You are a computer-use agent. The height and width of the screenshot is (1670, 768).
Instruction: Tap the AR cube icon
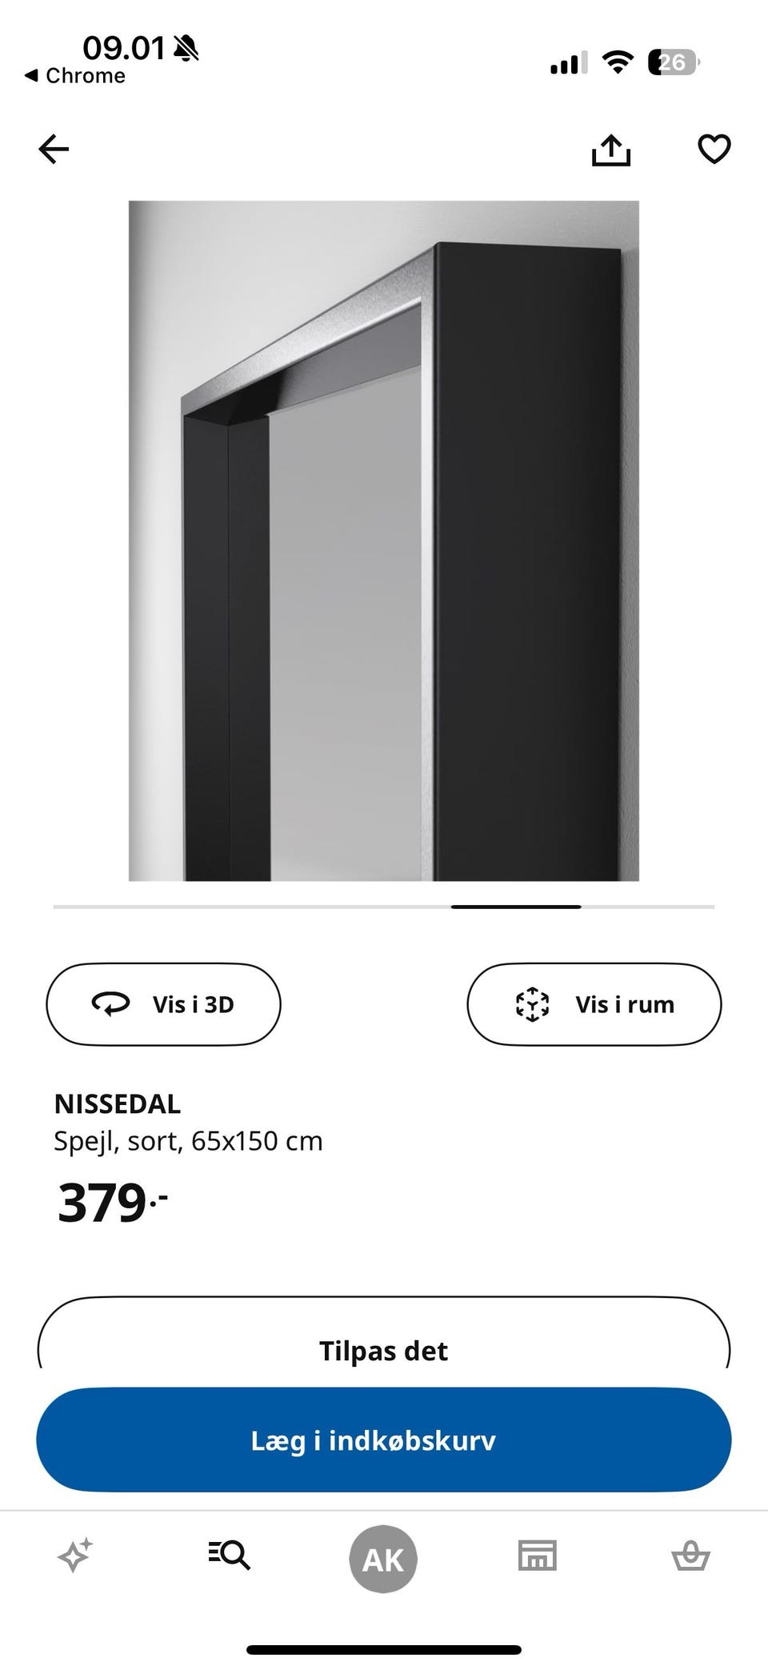[x=532, y=1004]
